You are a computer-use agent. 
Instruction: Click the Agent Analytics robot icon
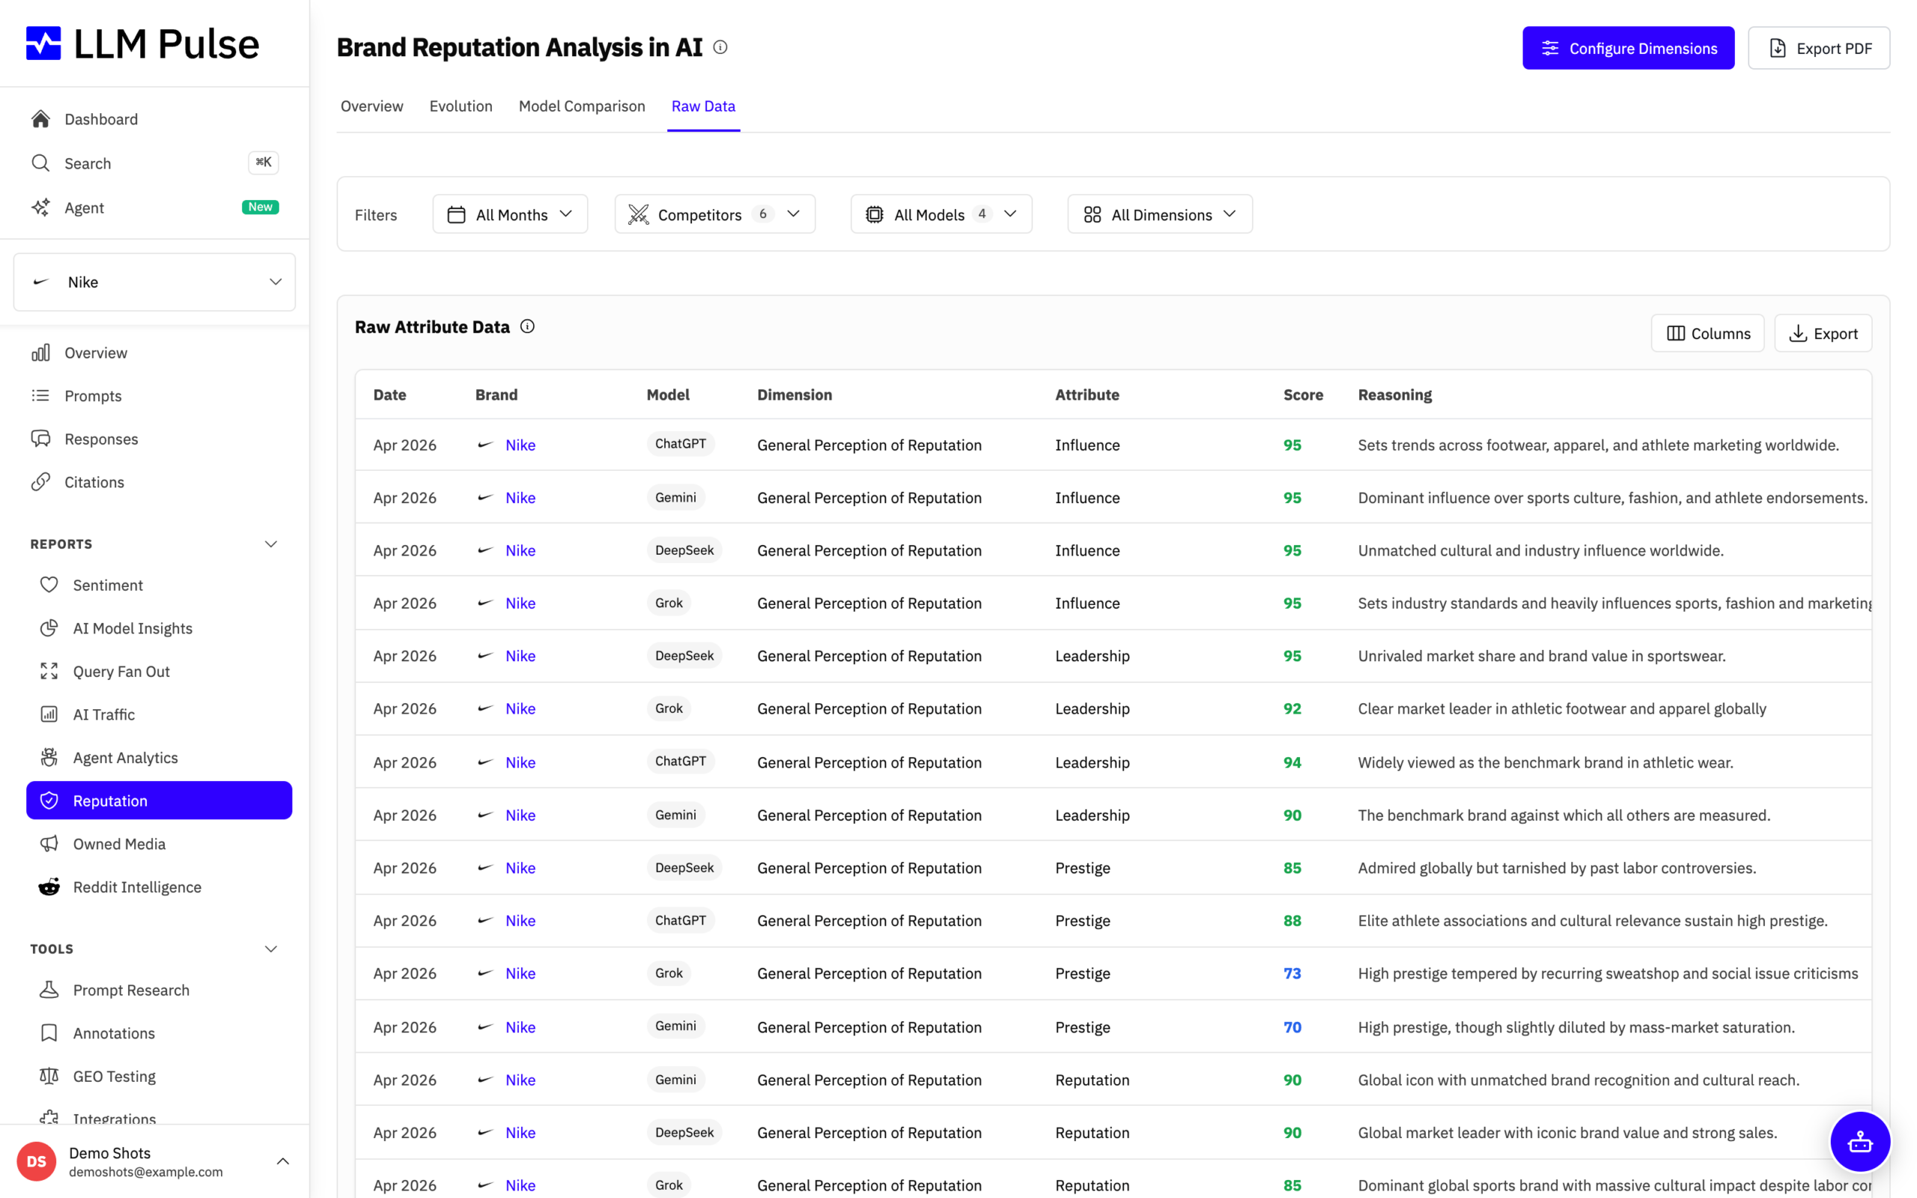[x=49, y=758]
